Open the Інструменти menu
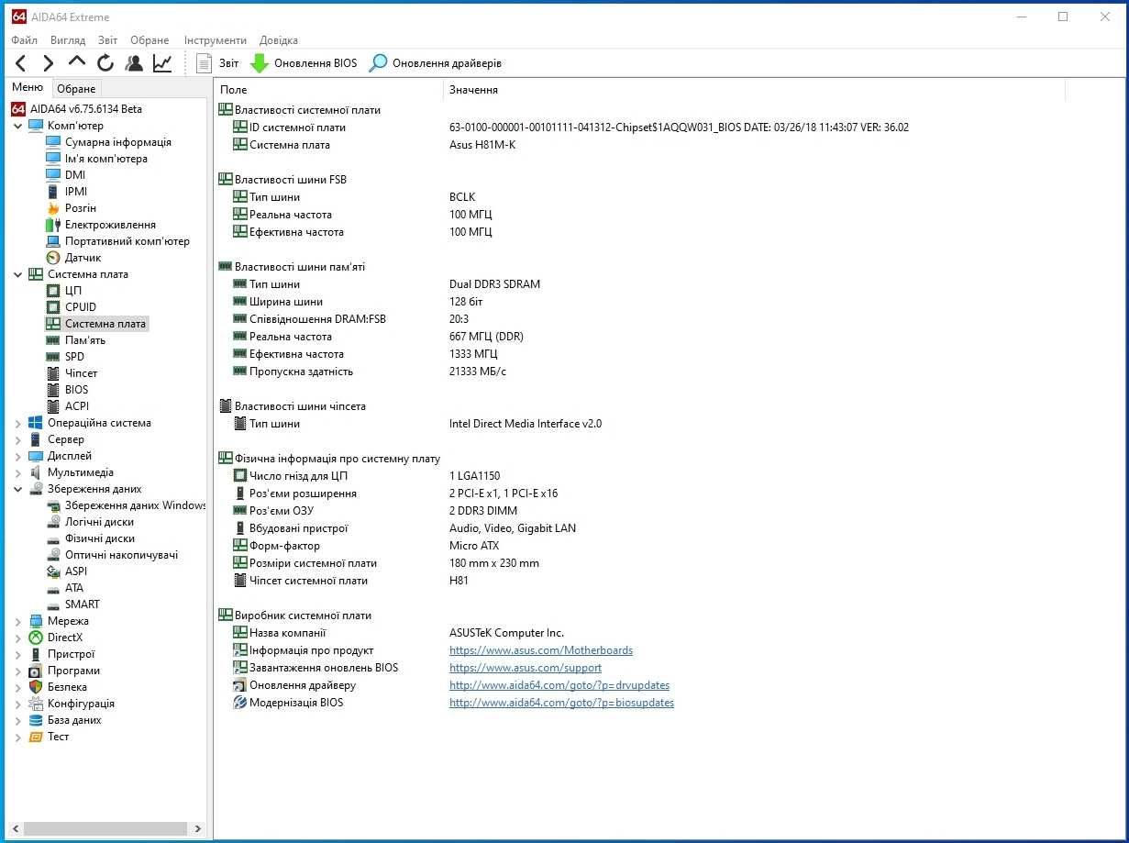1129x843 pixels. click(x=216, y=40)
